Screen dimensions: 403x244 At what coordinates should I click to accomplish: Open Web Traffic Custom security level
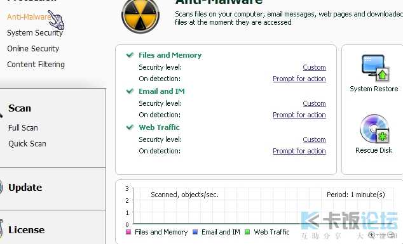point(314,139)
